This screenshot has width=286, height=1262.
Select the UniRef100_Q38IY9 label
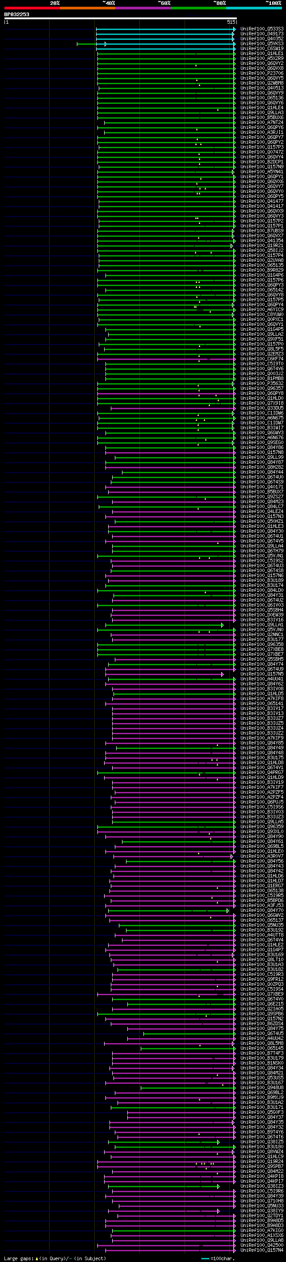tap(262, 1211)
